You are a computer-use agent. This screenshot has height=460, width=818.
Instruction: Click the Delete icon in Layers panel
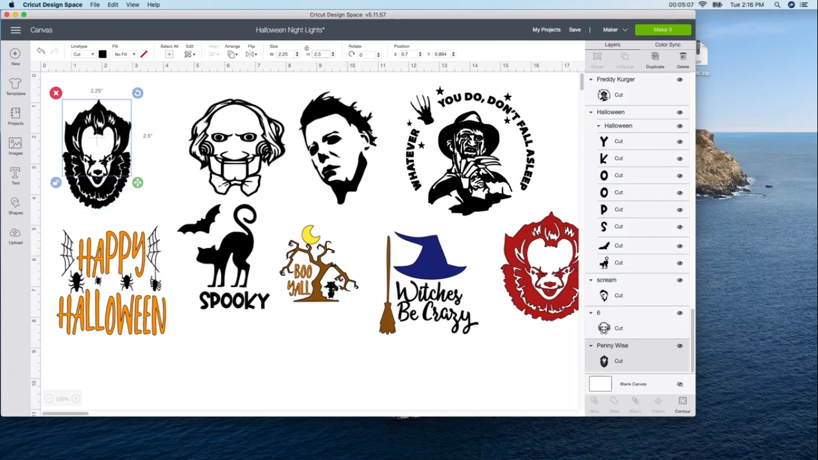(x=683, y=57)
